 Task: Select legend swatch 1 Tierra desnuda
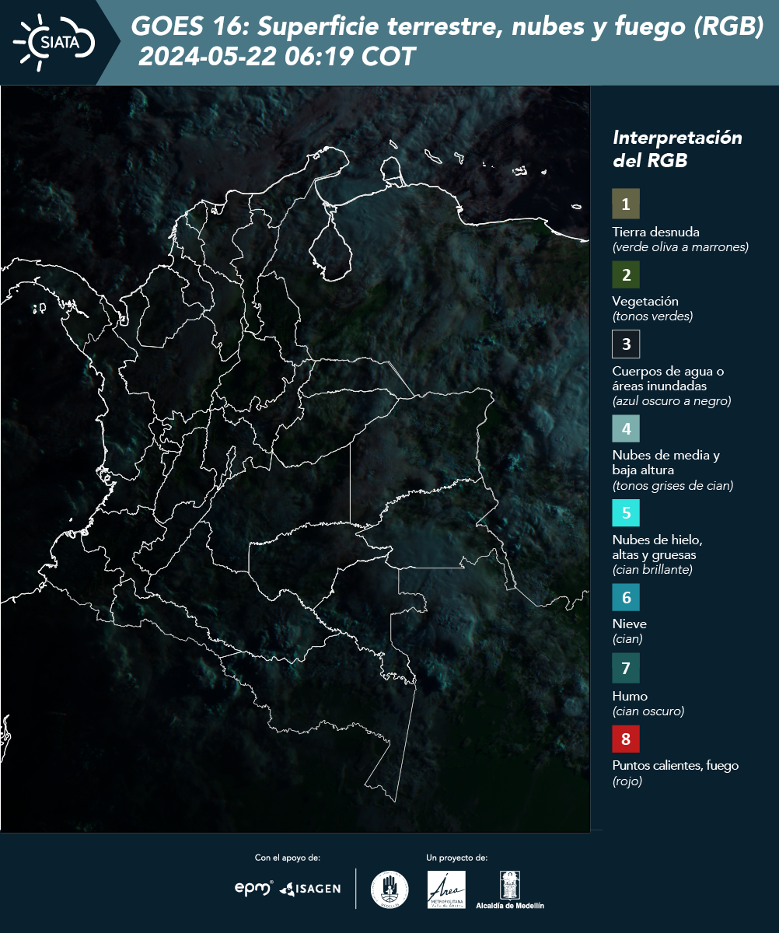(x=626, y=204)
